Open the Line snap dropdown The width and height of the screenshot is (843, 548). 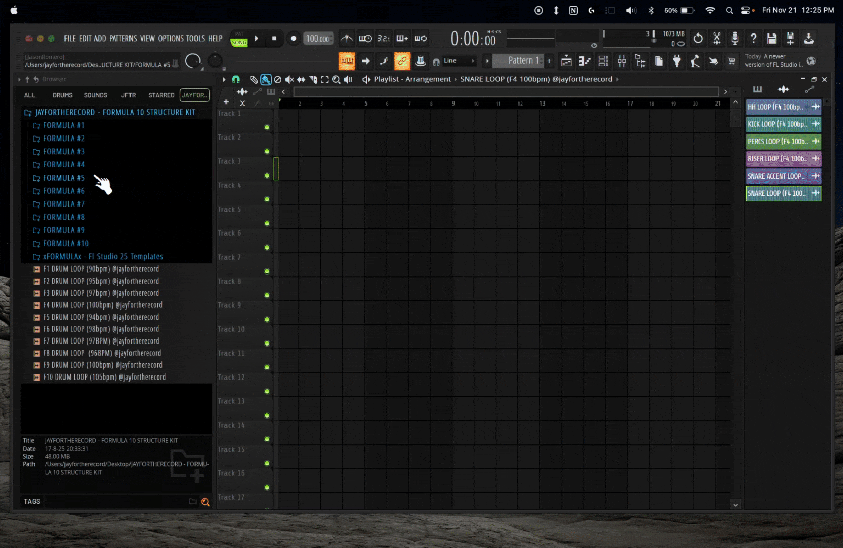tap(459, 61)
